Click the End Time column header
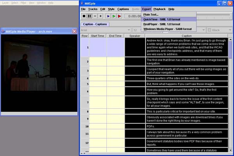The height and width of the screenshot is (156, 234). [115, 36]
